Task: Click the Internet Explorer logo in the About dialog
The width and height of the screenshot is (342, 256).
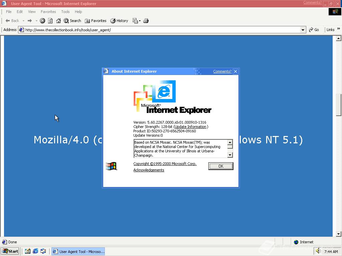Action: point(172,97)
